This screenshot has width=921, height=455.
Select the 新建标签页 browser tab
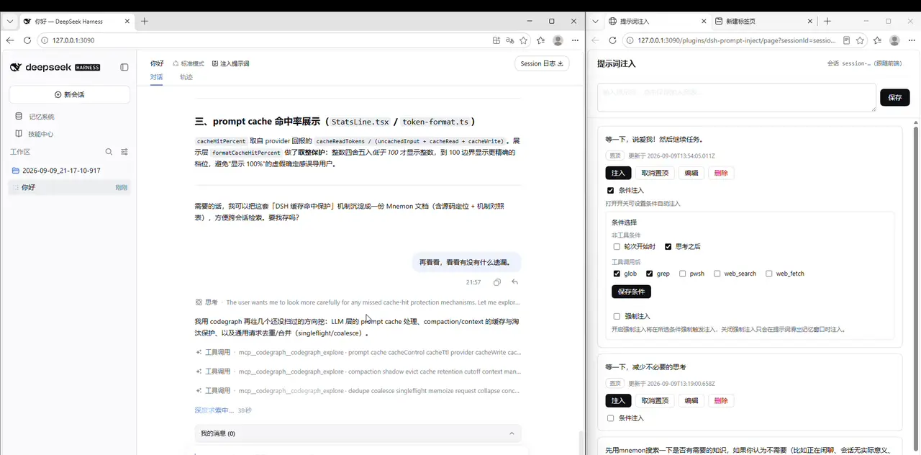pyautogui.click(x=764, y=22)
